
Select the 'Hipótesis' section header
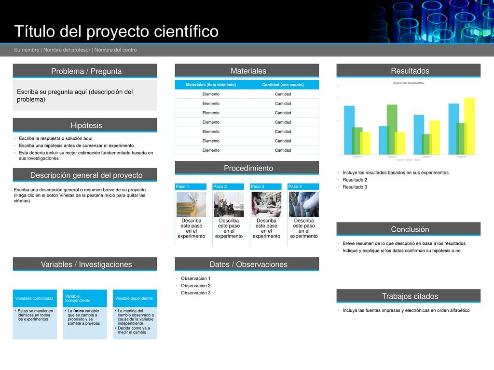coord(85,125)
